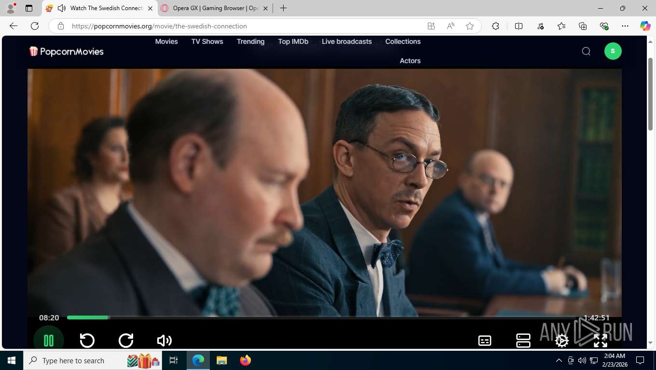656x370 pixels.
Task: Click the page vertical scrollbar thumb
Action: pos(650,94)
